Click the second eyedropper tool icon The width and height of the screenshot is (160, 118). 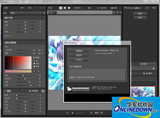[39, 71]
